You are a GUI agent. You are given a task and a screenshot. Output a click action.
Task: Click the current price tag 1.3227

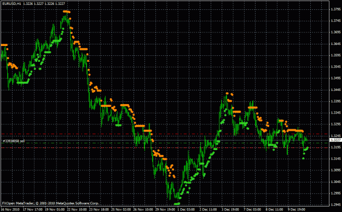coord(335,140)
